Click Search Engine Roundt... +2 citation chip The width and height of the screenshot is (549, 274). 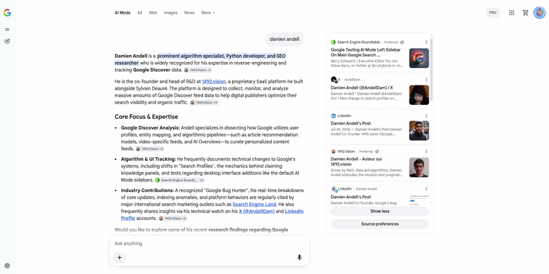point(180,180)
